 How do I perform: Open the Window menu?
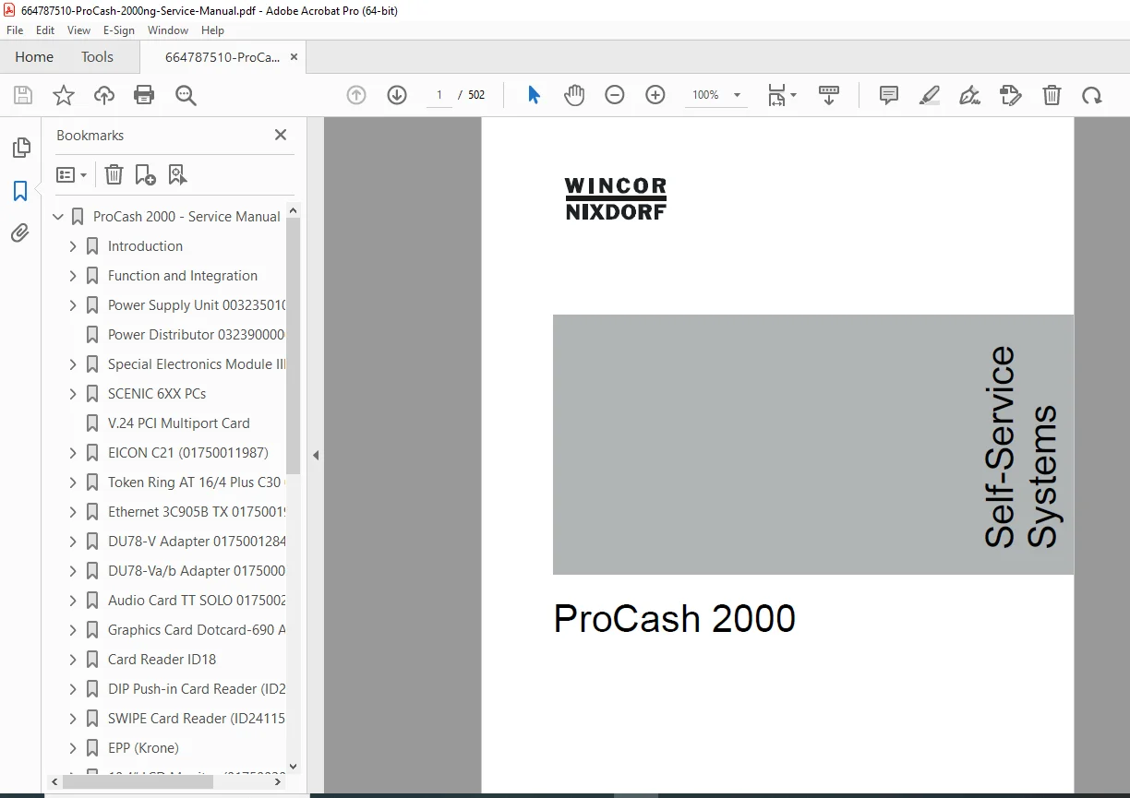pos(168,30)
